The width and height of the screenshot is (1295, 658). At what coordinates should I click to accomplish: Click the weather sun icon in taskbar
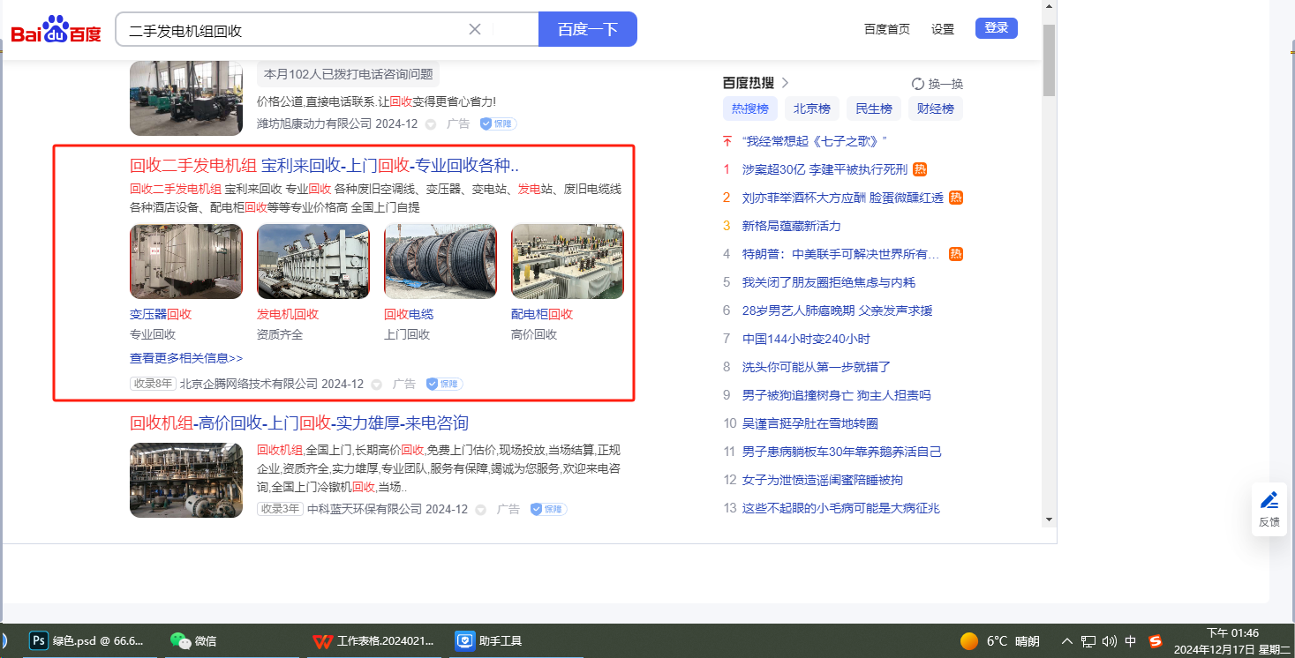pos(968,641)
